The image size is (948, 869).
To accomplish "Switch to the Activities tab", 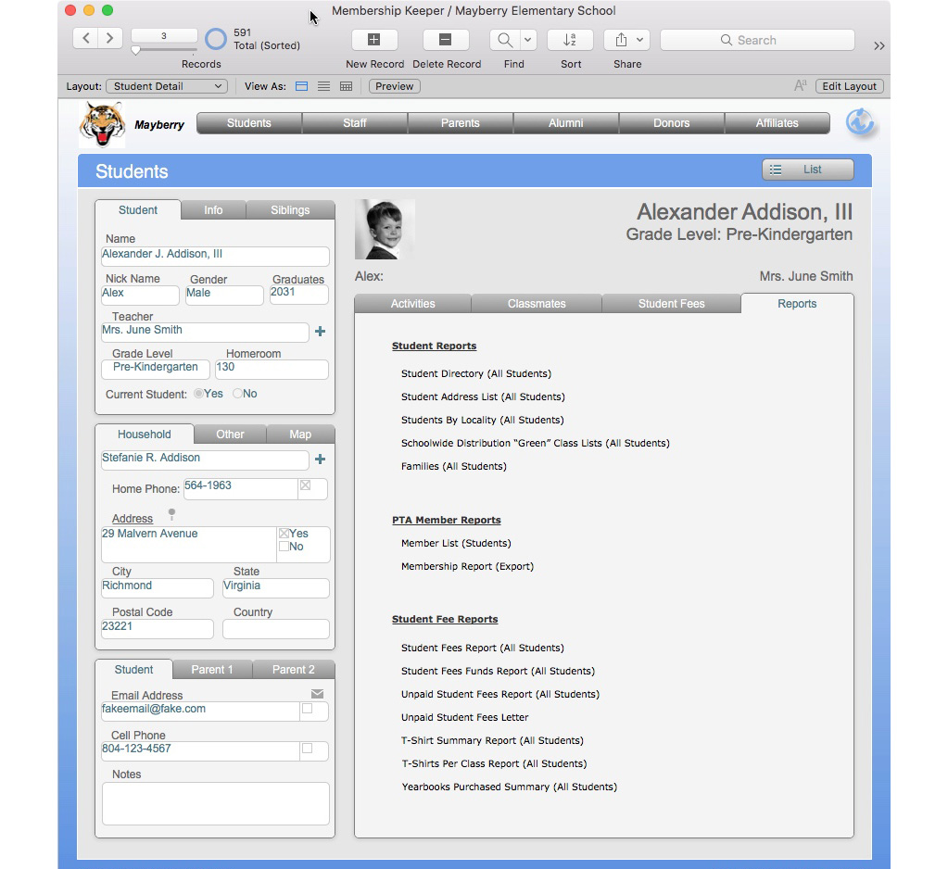I will click(413, 303).
